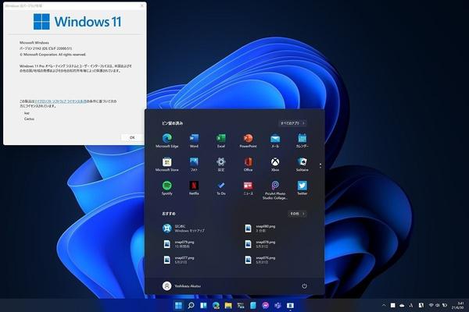Open Spotify from pinned apps
469x312 pixels.
[x=166, y=188]
